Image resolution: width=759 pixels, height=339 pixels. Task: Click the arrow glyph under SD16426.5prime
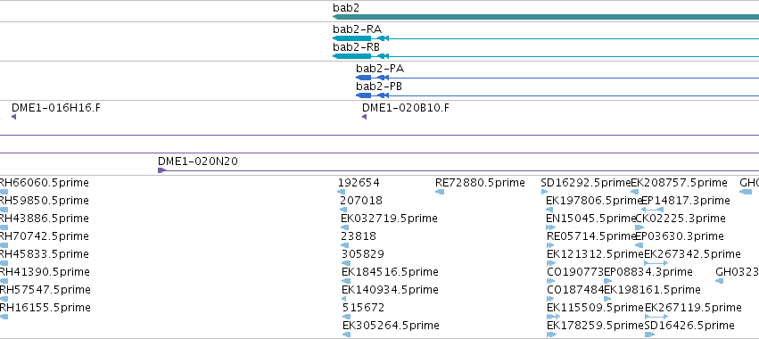click(x=649, y=335)
